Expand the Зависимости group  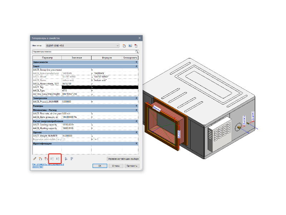(x=136, y=62)
